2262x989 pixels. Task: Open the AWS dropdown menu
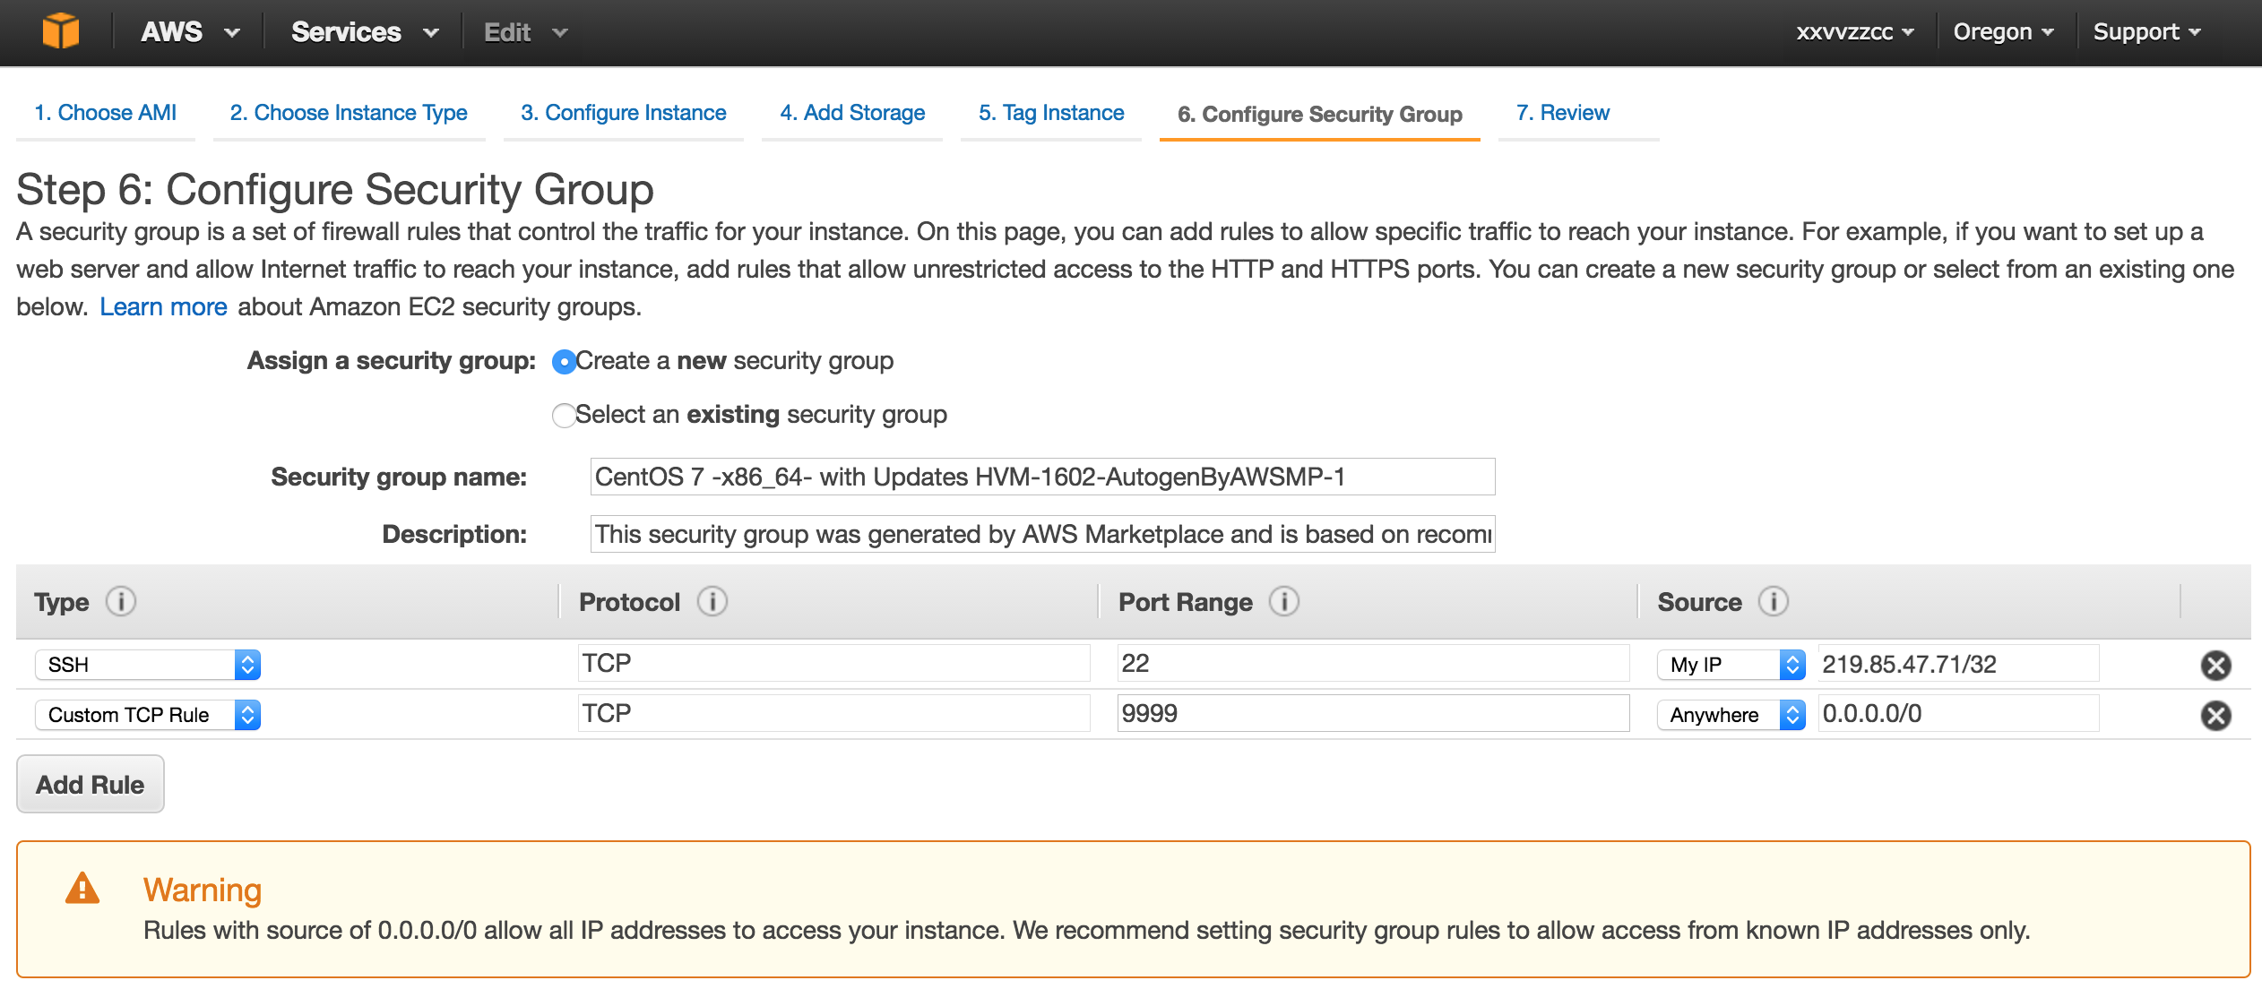coord(190,32)
